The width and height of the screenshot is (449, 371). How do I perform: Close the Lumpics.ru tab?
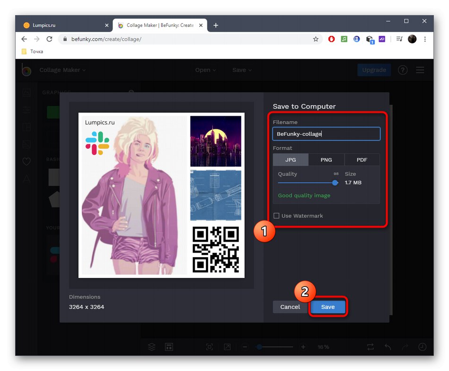coord(107,25)
